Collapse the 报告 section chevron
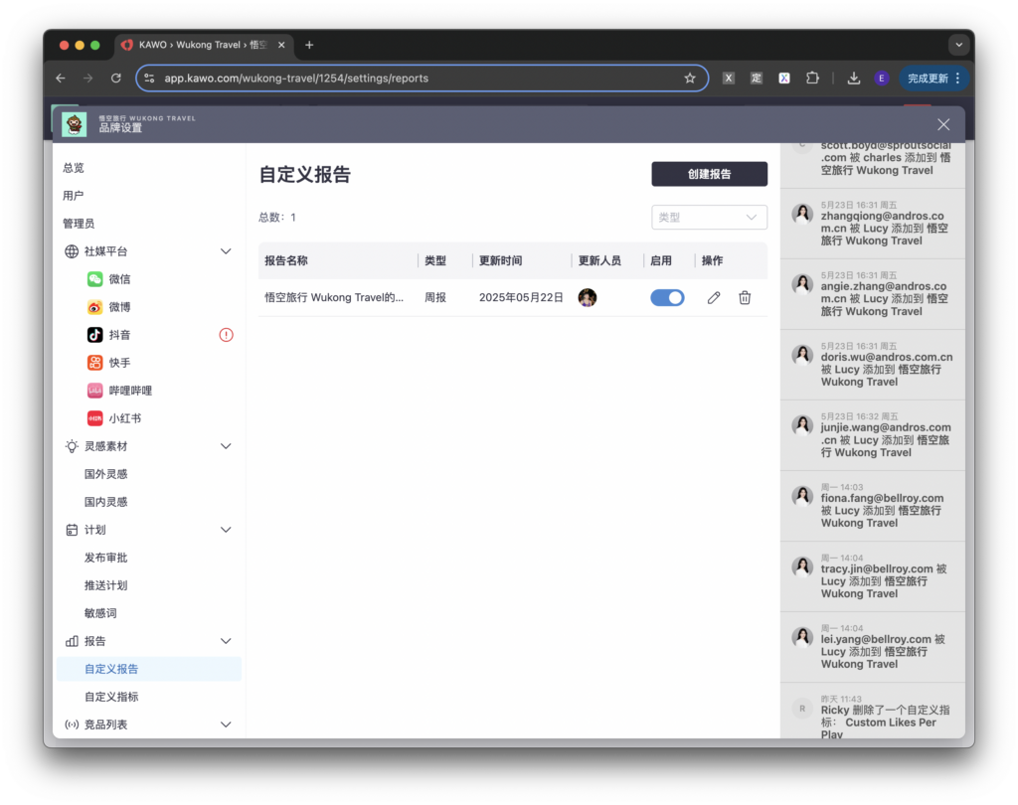Viewport: 1018px width, 805px height. pos(226,641)
